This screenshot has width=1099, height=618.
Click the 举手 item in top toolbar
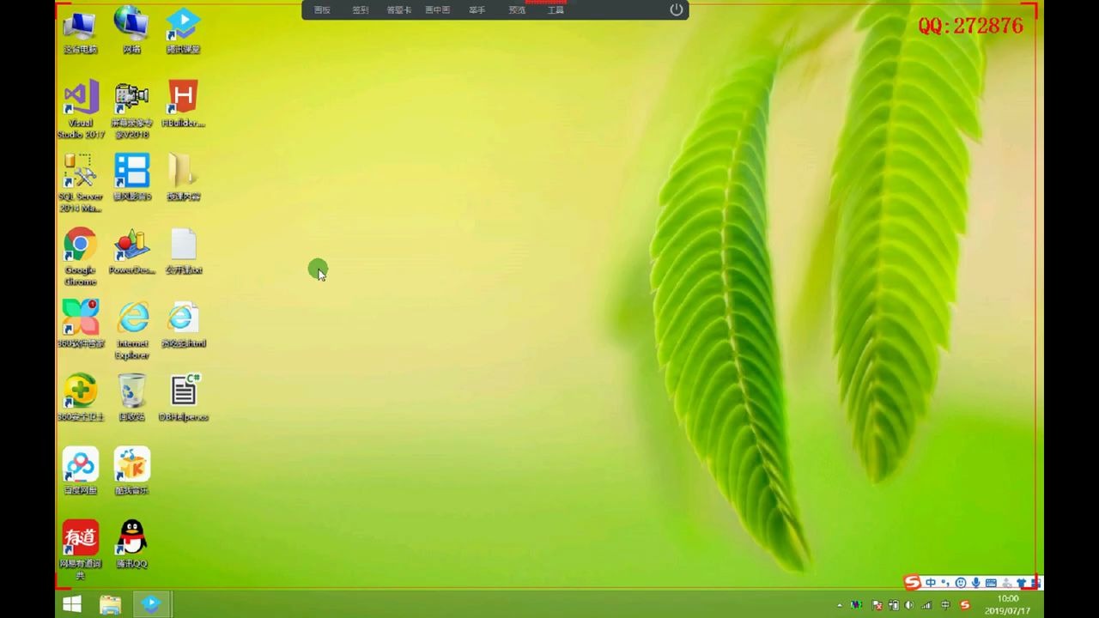[477, 10]
